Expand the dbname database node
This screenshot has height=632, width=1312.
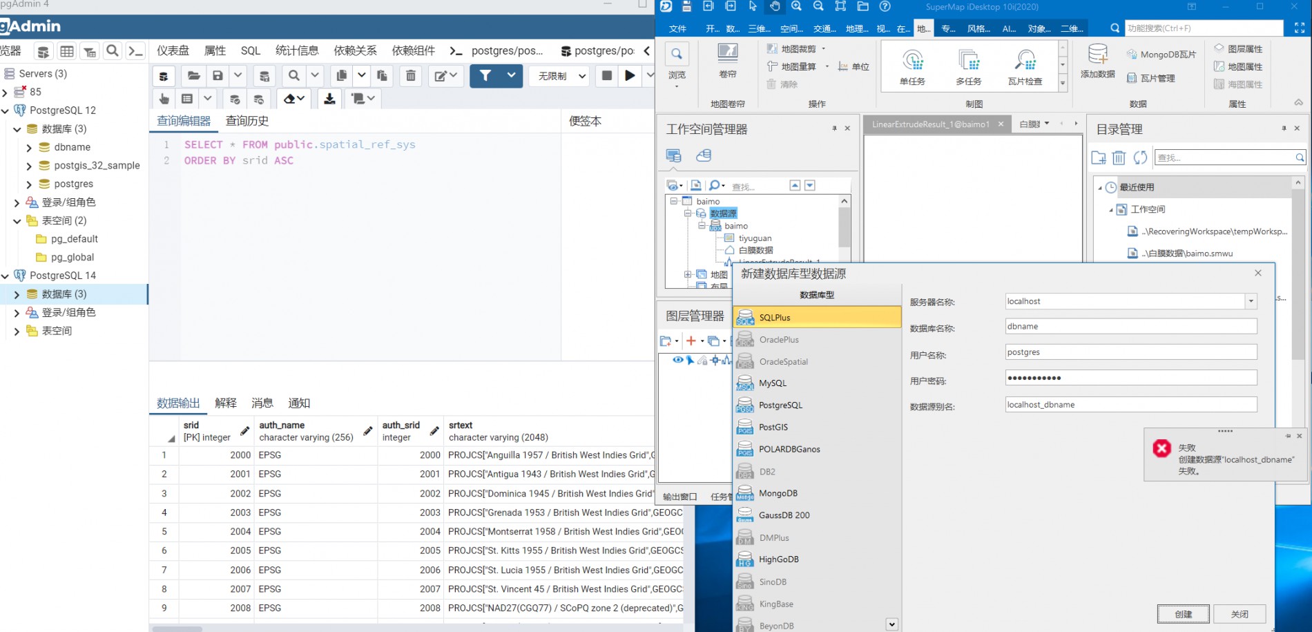coord(29,148)
